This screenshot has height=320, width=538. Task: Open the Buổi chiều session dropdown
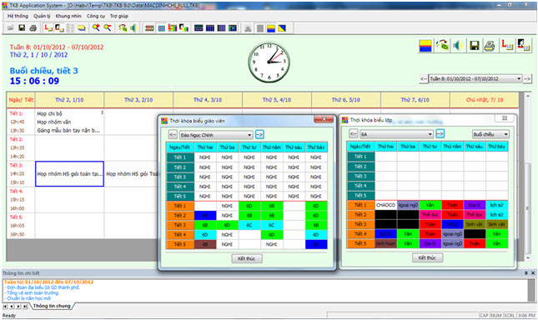pos(506,134)
